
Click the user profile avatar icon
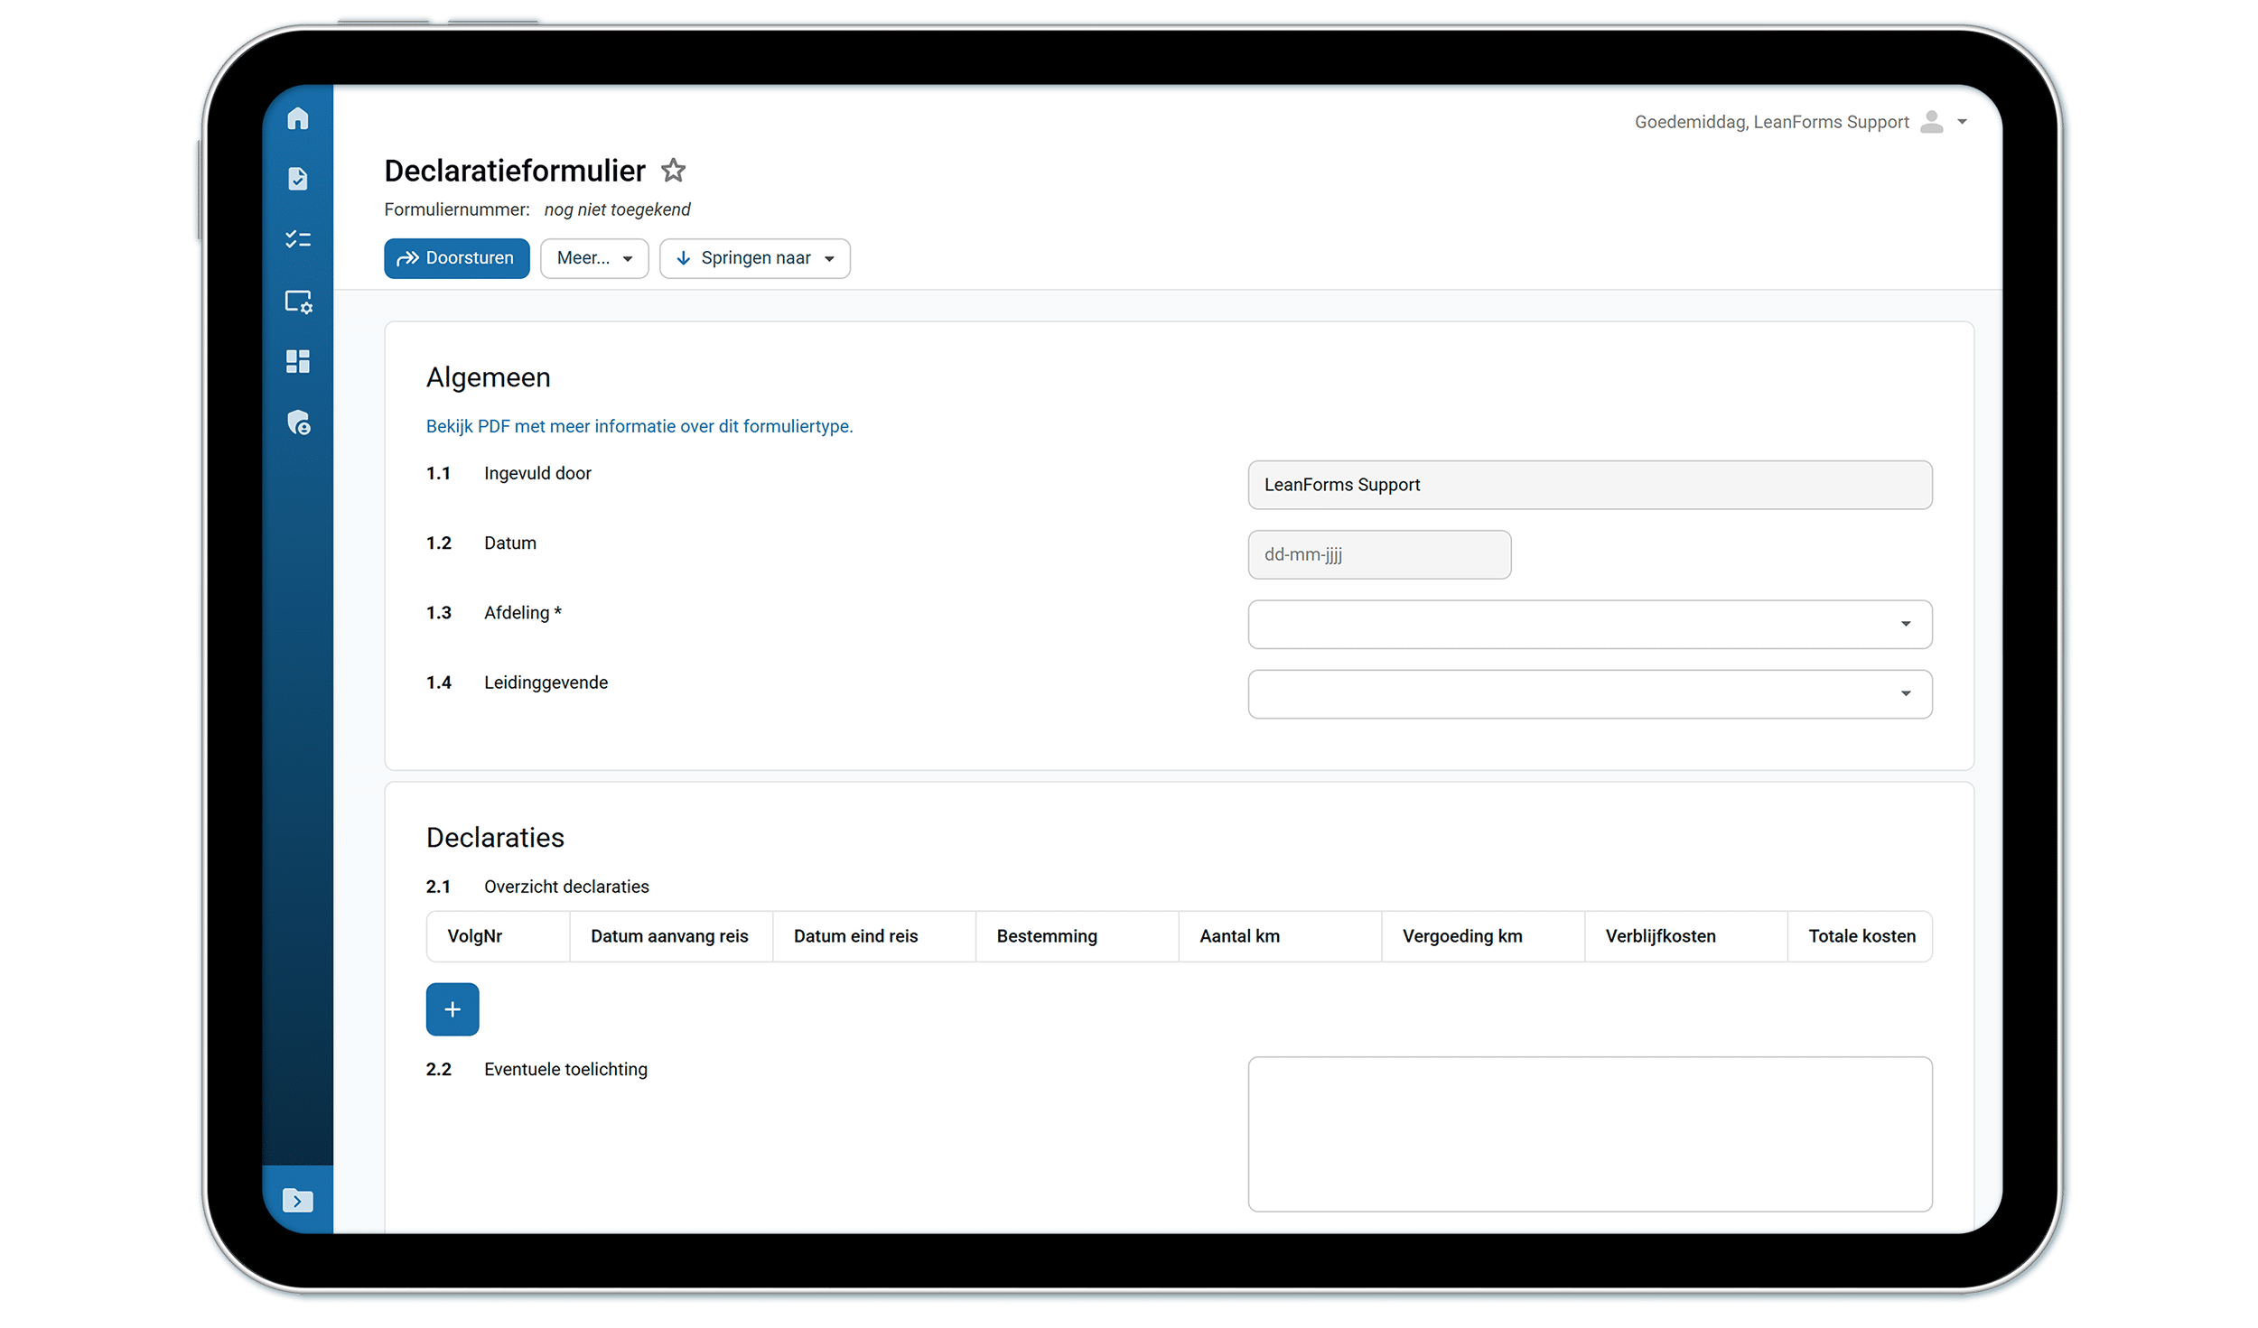click(1931, 122)
